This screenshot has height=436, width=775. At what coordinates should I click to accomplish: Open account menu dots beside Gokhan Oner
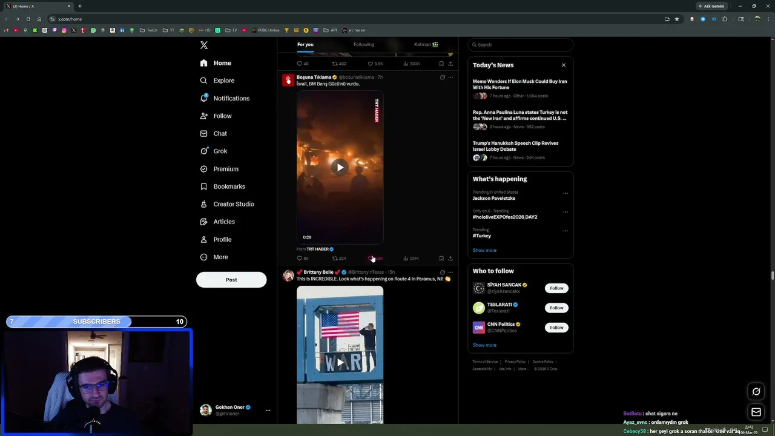point(268,410)
